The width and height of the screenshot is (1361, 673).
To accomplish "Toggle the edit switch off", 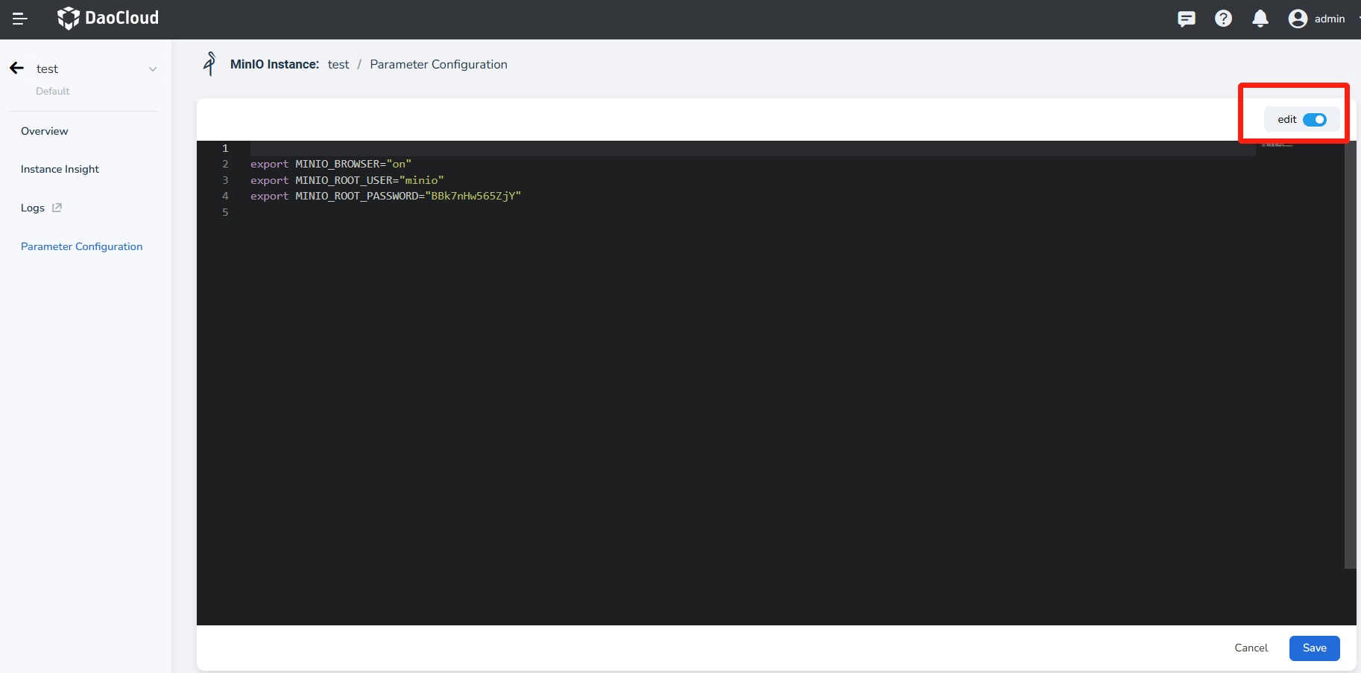I will pos(1314,120).
